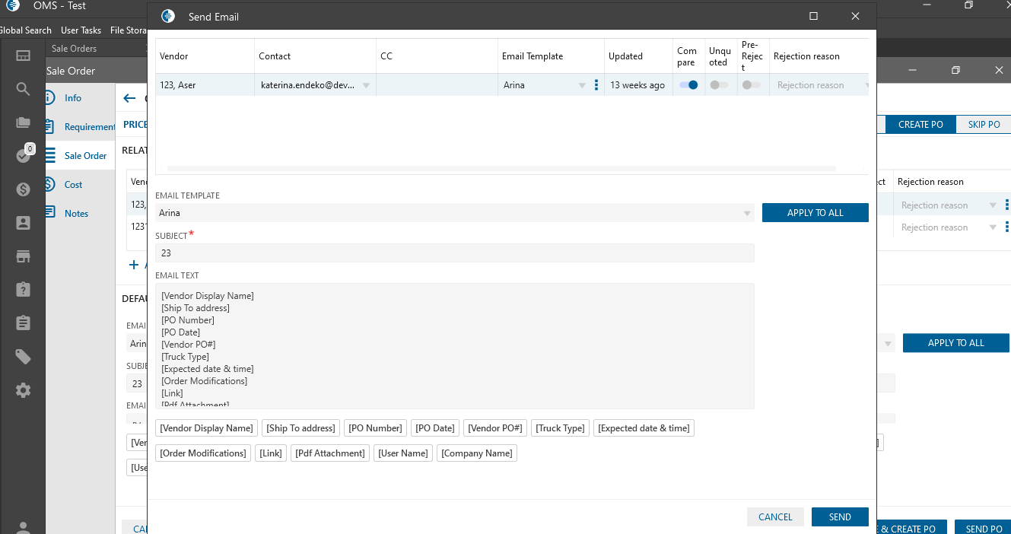Click the plus add icon under vendor list

(x=134, y=265)
